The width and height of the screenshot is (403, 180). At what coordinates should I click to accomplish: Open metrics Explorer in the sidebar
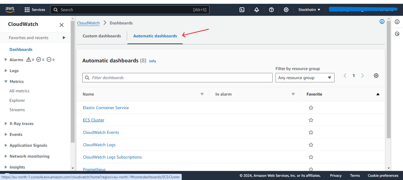pos(17,100)
